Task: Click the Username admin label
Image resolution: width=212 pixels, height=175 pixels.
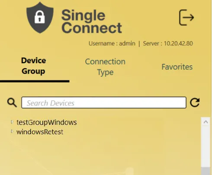Action: point(112,44)
